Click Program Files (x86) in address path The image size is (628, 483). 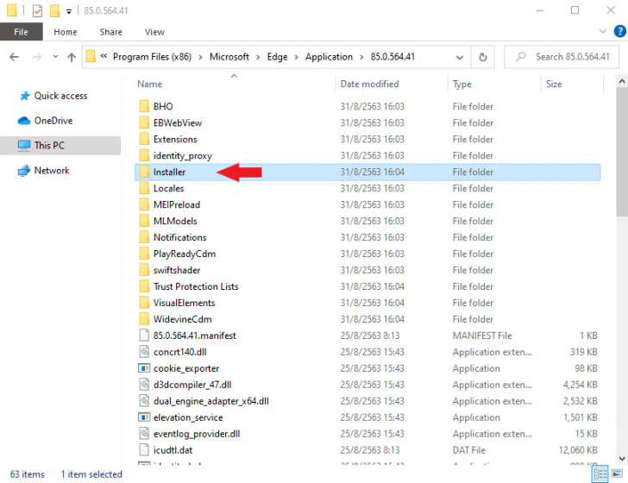(152, 57)
